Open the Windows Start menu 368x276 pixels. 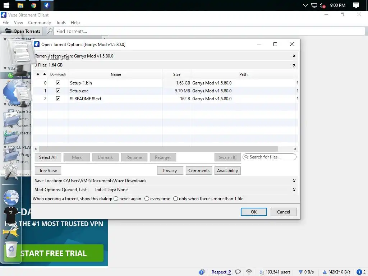[x=6, y=5]
